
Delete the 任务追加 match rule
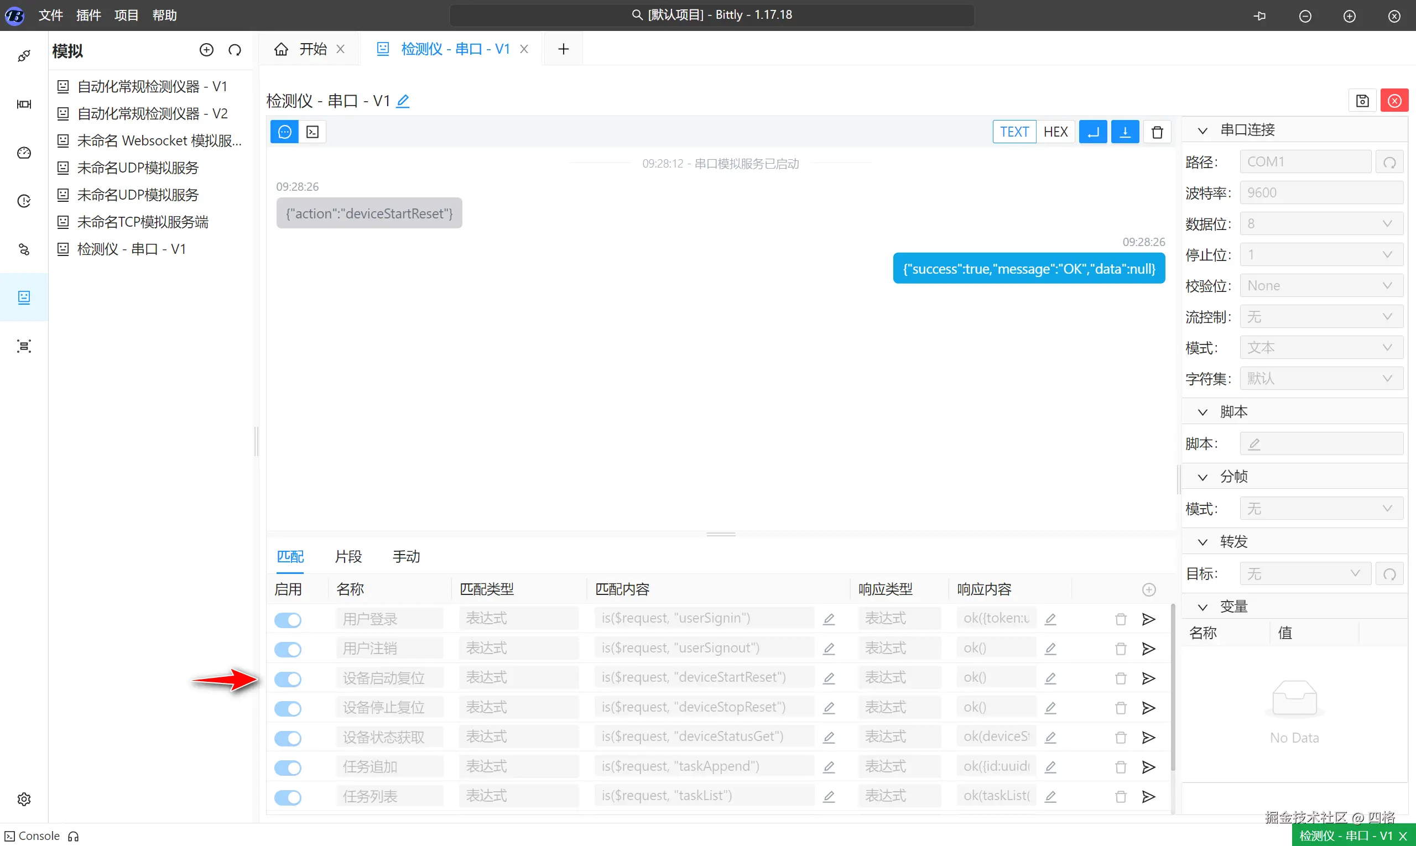tap(1120, 767)
